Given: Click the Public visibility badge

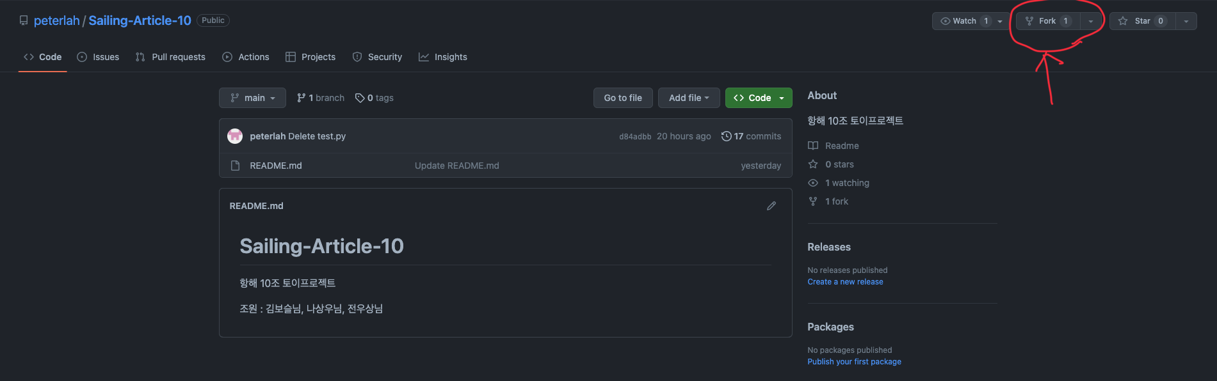Looking at the screenshot, I should (x=213, y=20).
